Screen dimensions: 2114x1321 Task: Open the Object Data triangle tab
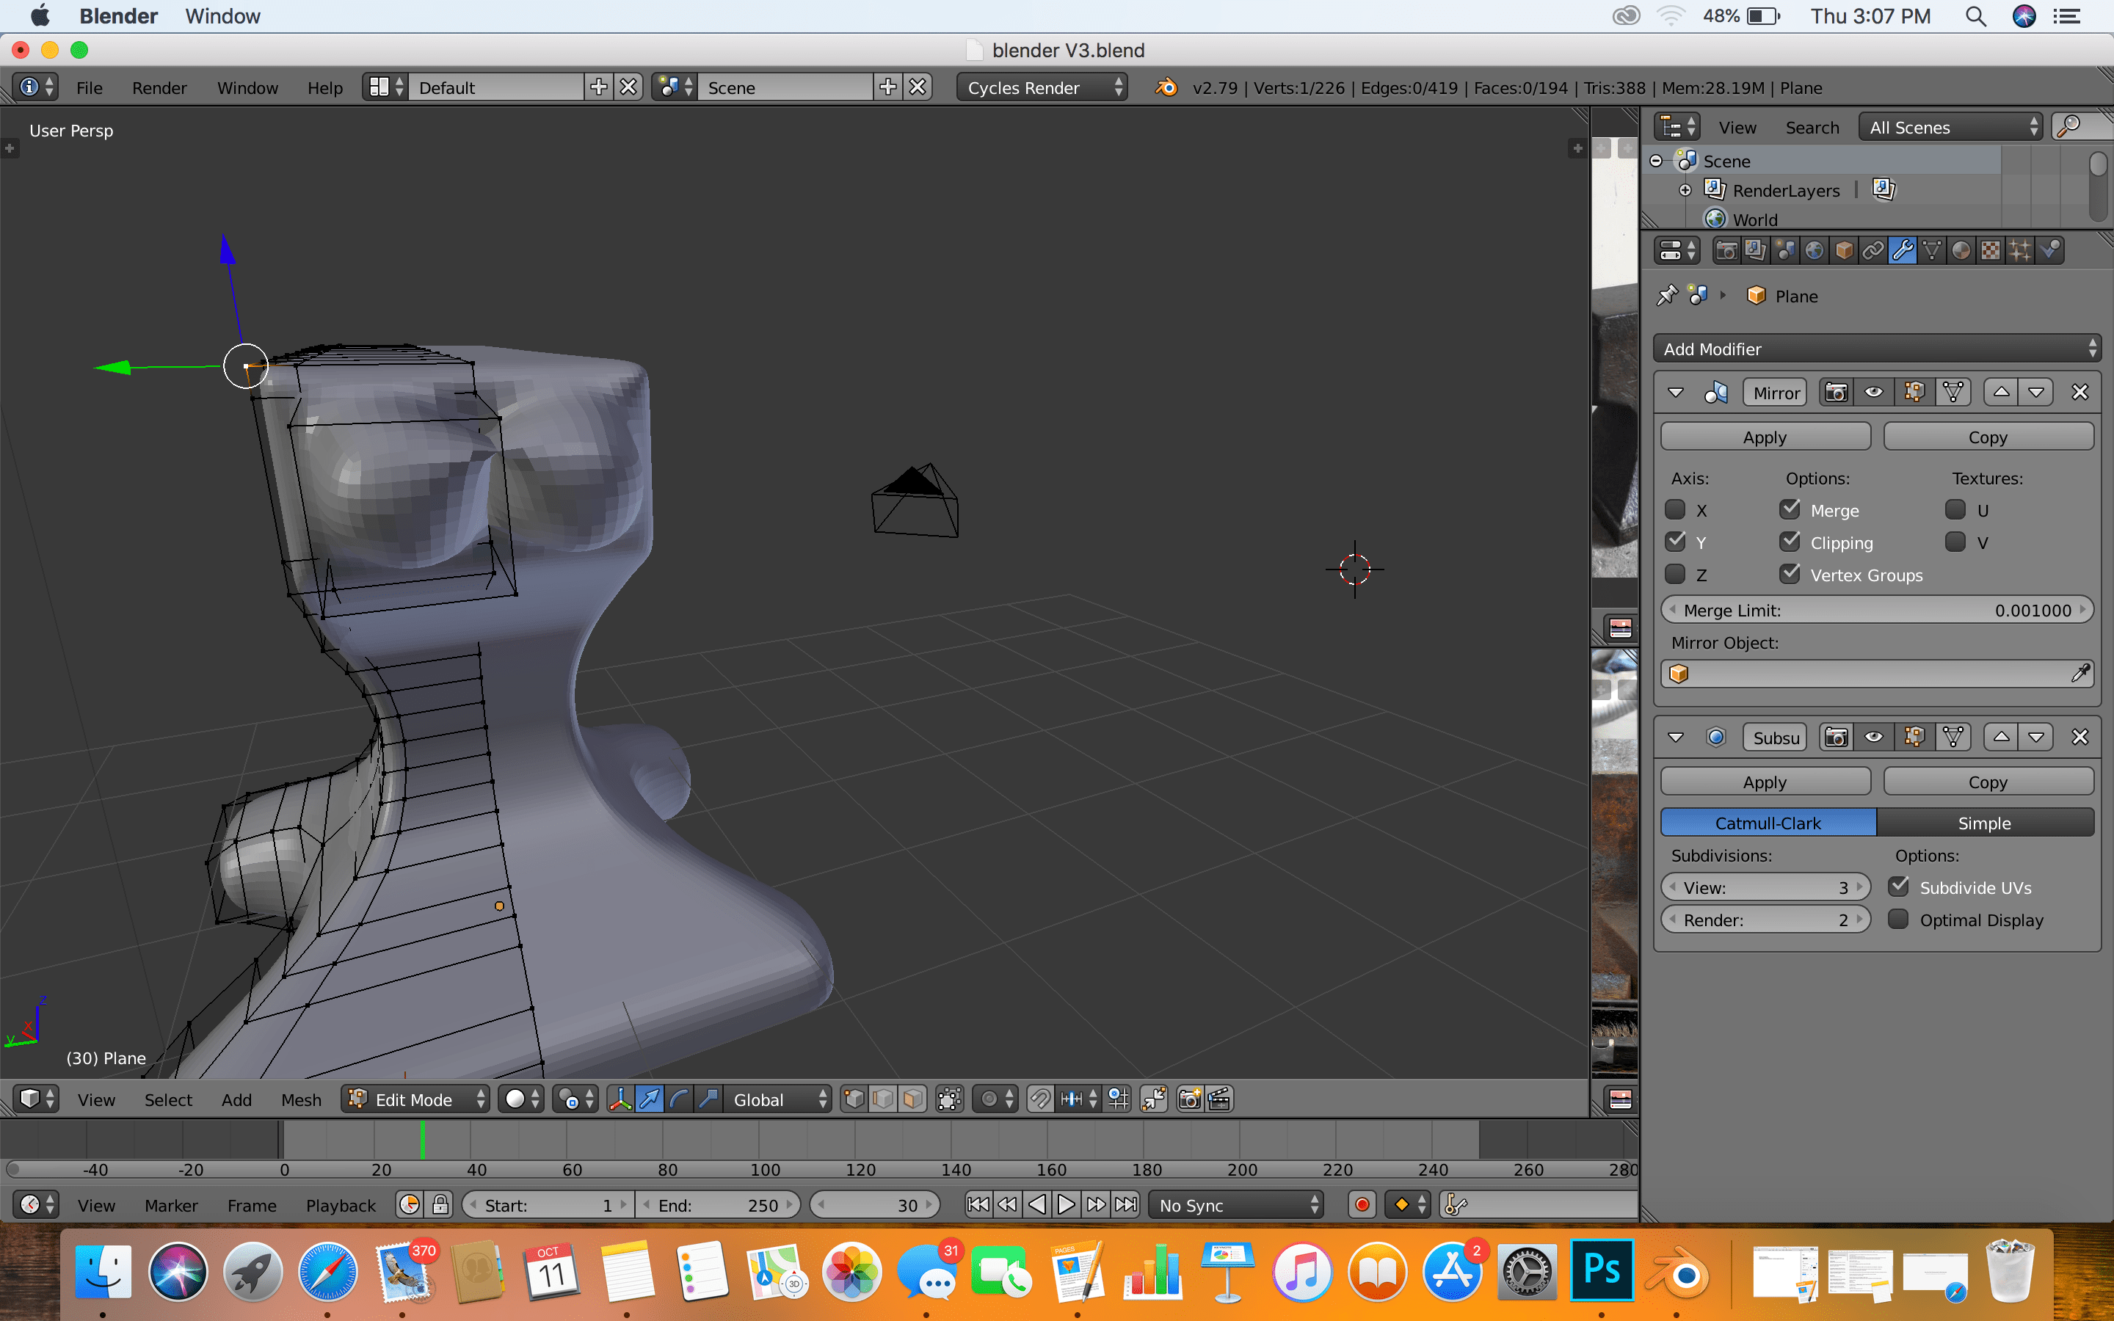(x=1931, y=251)
